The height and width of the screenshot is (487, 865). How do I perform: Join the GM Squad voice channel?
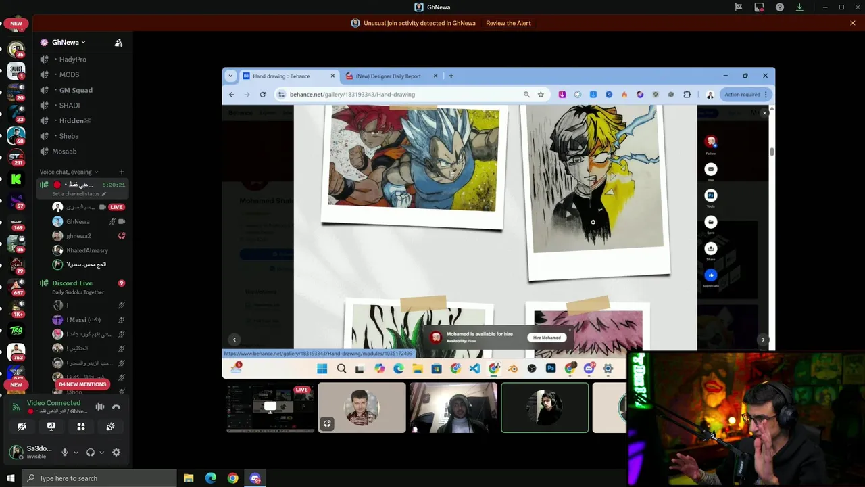click(82, 90)
